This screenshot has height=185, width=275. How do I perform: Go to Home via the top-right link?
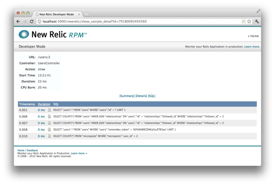click(254, 36)
